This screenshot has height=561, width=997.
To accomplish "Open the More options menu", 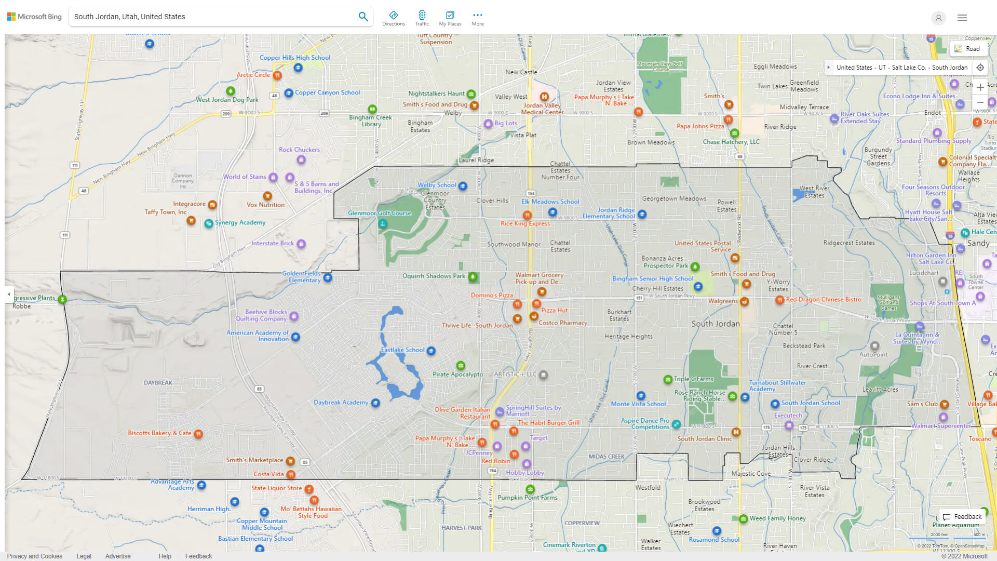I will point(477,18).
